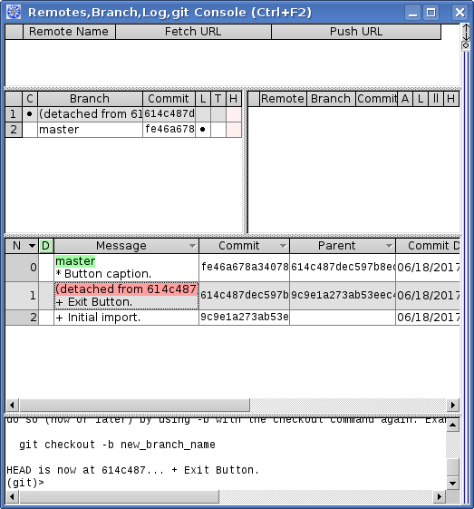Viewport: 474px width, 509px height.
Task: Open the Parent column dropdown arrow
Action: (389, 246)
